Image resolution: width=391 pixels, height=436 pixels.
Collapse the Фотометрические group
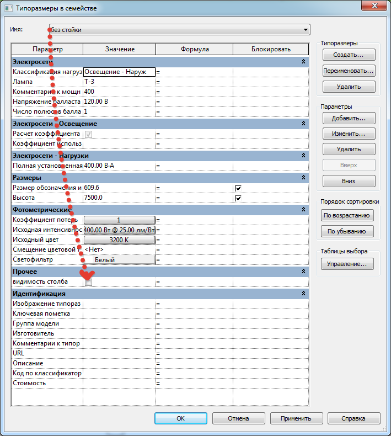[303, 209]
